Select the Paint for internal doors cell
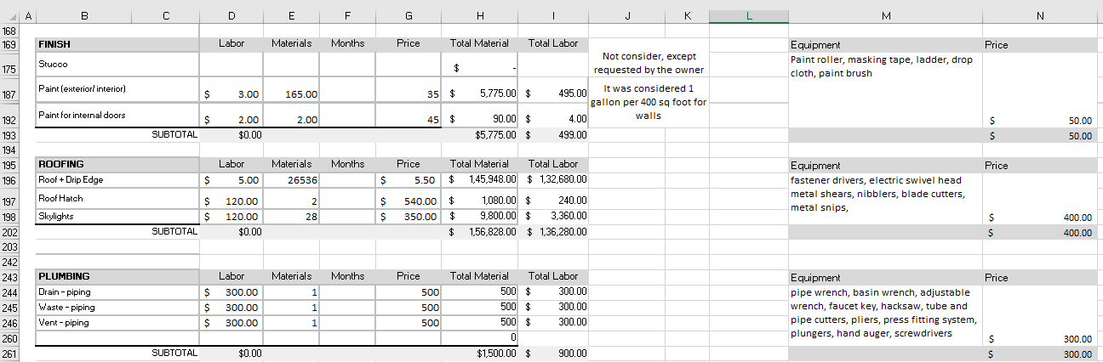This screenshot has width=1103, height=362. (x=117, y=115)
